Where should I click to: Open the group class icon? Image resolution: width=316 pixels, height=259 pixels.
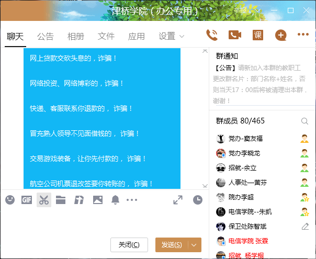tap(258, 35)
